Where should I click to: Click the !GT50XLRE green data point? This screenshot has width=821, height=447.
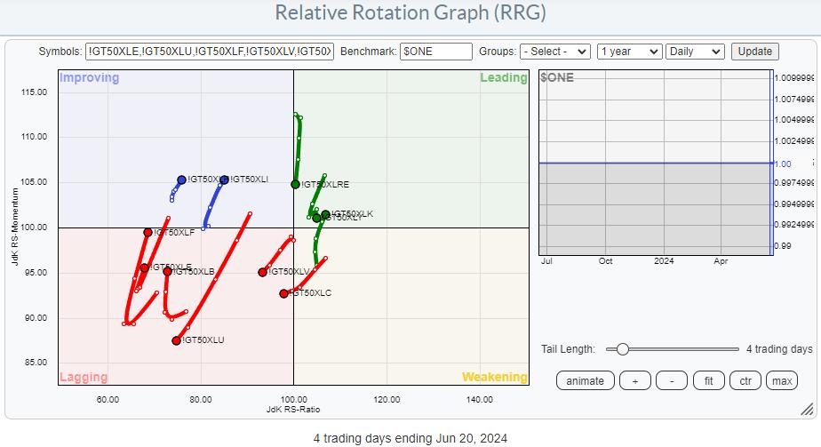(296, 184)
